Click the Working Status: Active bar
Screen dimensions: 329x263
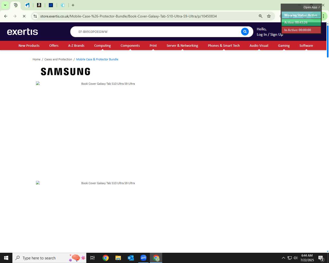301,15
